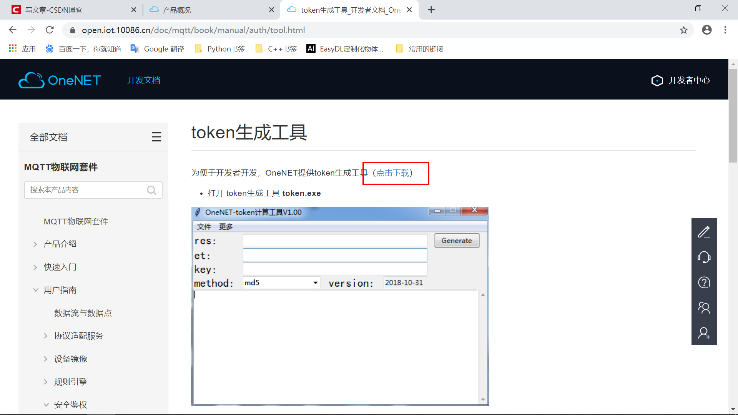Open the 百度一下 bookmark

pyautogui.click(x=83, y=49)
